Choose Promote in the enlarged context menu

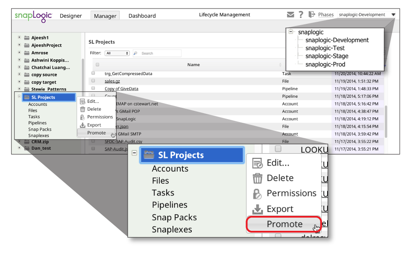tap(284, 224)
